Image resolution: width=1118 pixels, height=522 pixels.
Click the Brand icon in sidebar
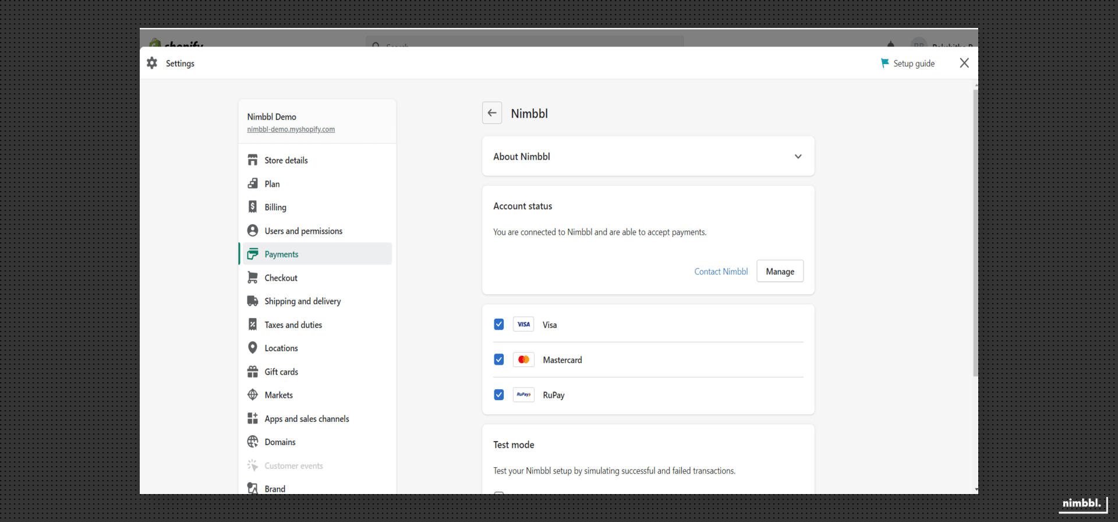[x=253, y=488]
